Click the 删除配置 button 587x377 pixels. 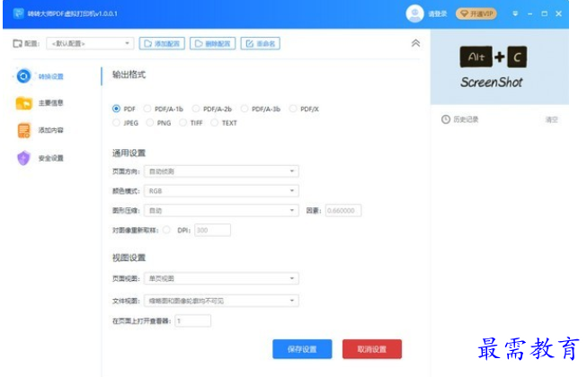pos(213,44)
